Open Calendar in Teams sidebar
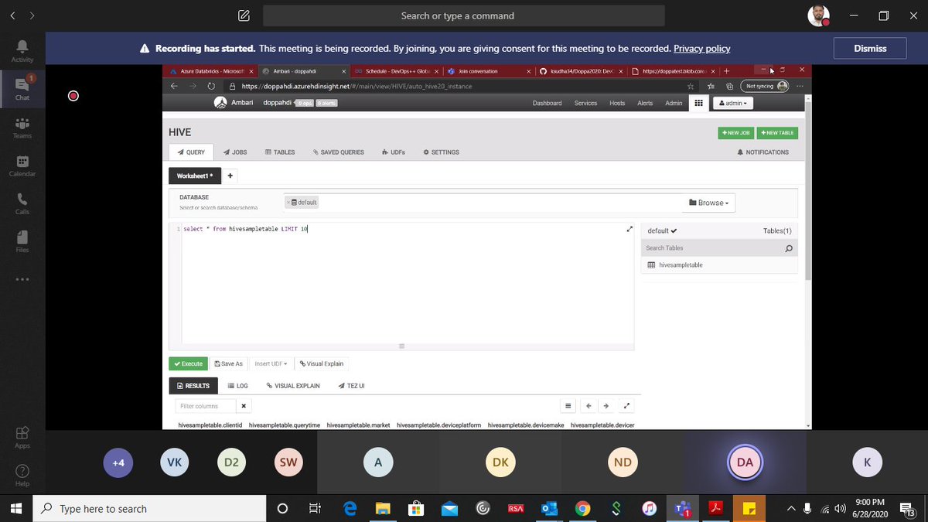Image resolution: width=928 pixels, height=522 pixels. tap(22, 165)
